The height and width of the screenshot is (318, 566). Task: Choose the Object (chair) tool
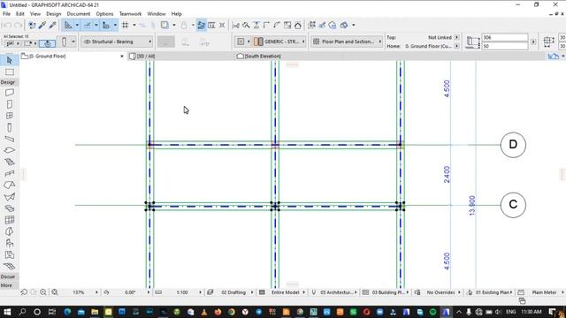point(10,243)
